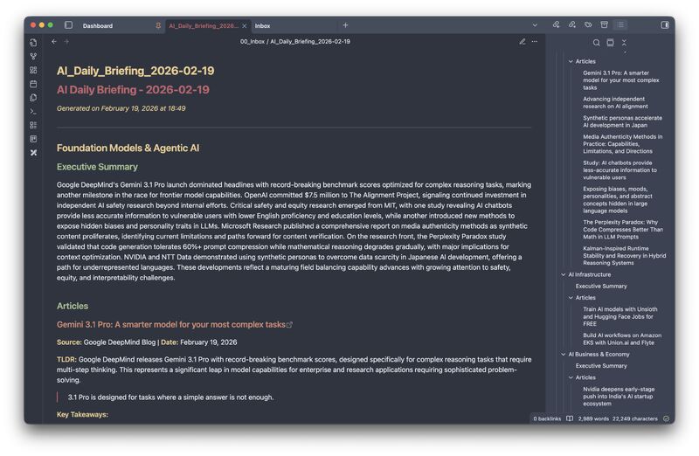
Task: Open the Gemini 3.1 Pro article link
Action: tap(170, 324)
